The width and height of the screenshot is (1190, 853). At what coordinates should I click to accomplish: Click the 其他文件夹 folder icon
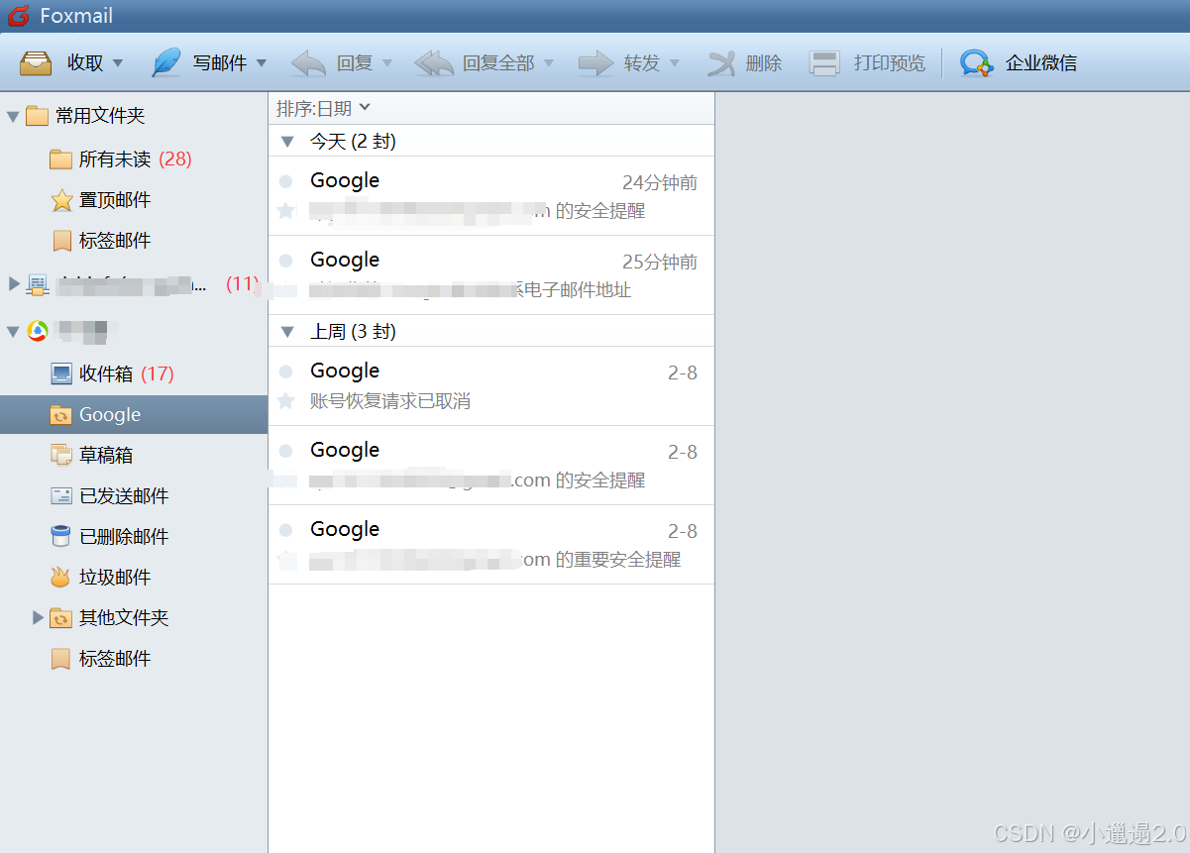(x=61, y=618)
